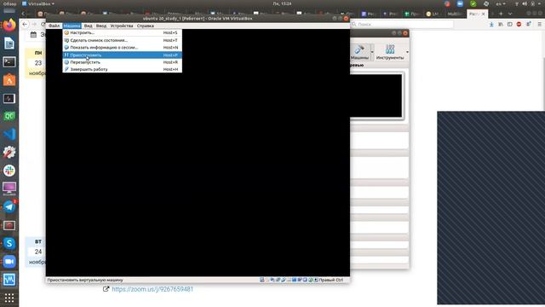The height and width of the screenshot is (307, 545).
Task: Click Машины tool icon in VirtualBox Manager
Action: 359,52
